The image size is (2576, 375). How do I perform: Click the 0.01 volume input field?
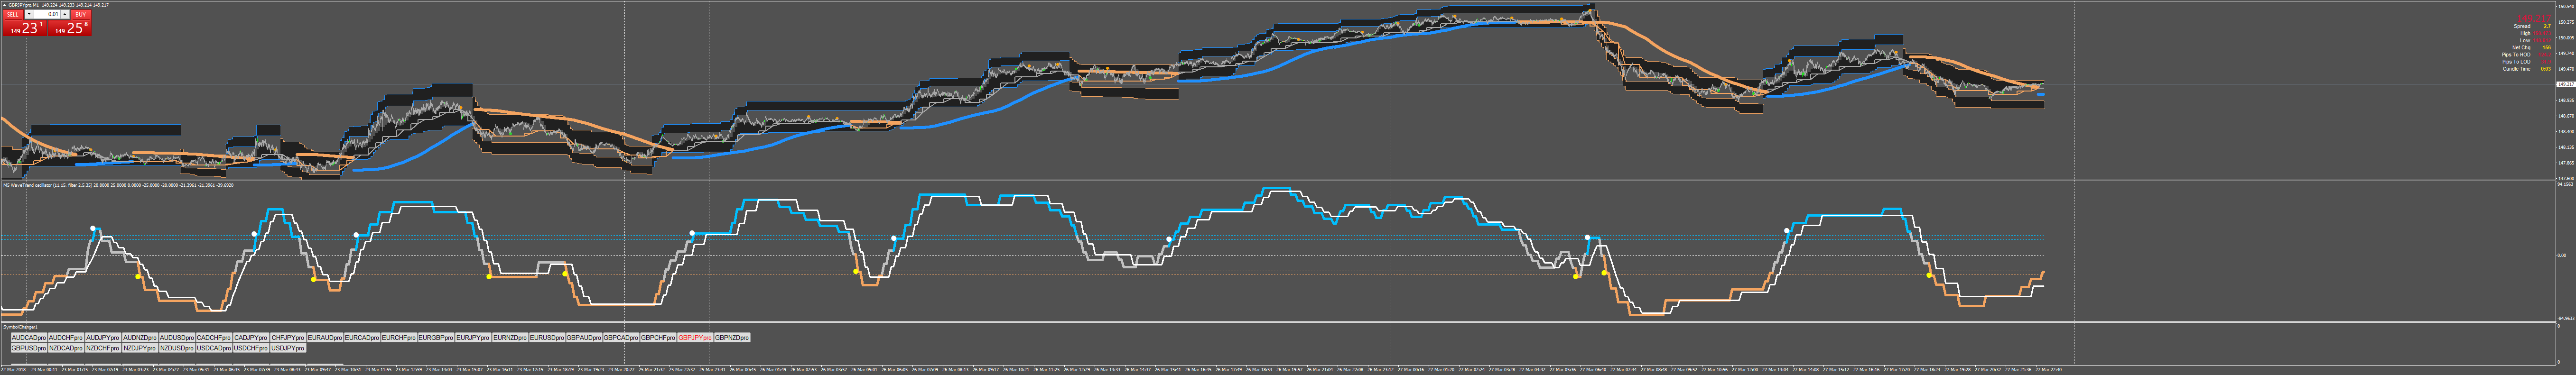(48, 14)
